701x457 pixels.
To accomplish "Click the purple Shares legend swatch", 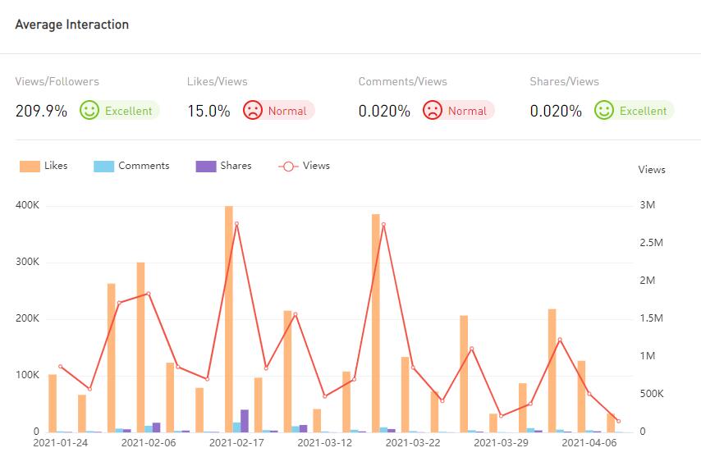I will pos(205,166).
